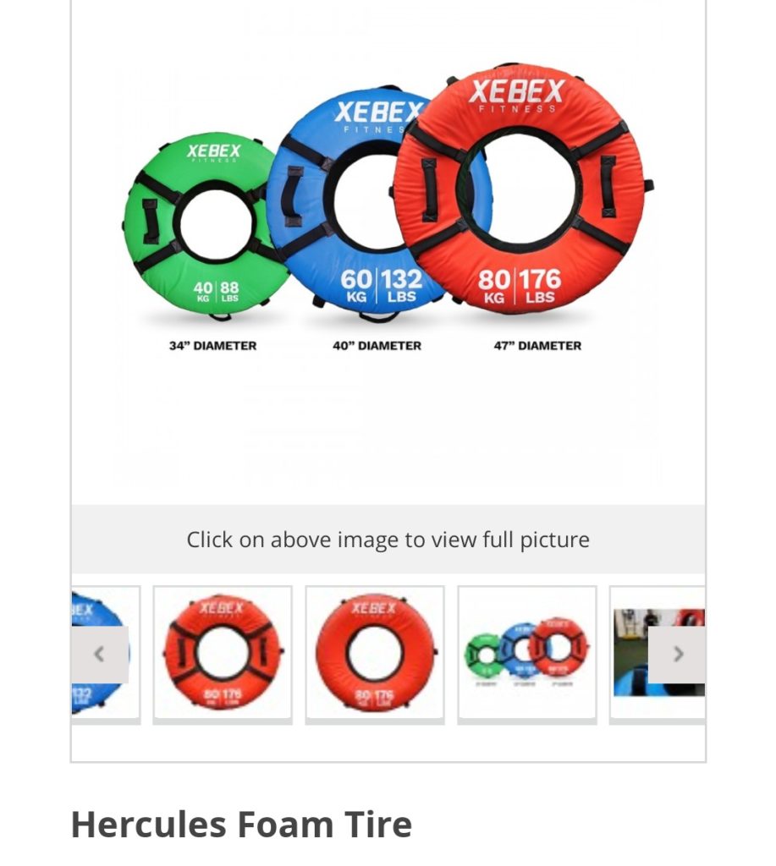Click the 47" DIAMETER label
Screen dimensions: 776x866
point(537,346)
